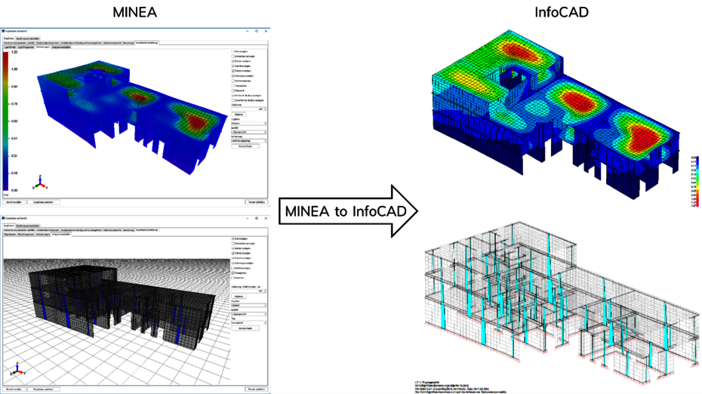
Task: Maximize the color-contour MINEA window
Action: point(257,31)
